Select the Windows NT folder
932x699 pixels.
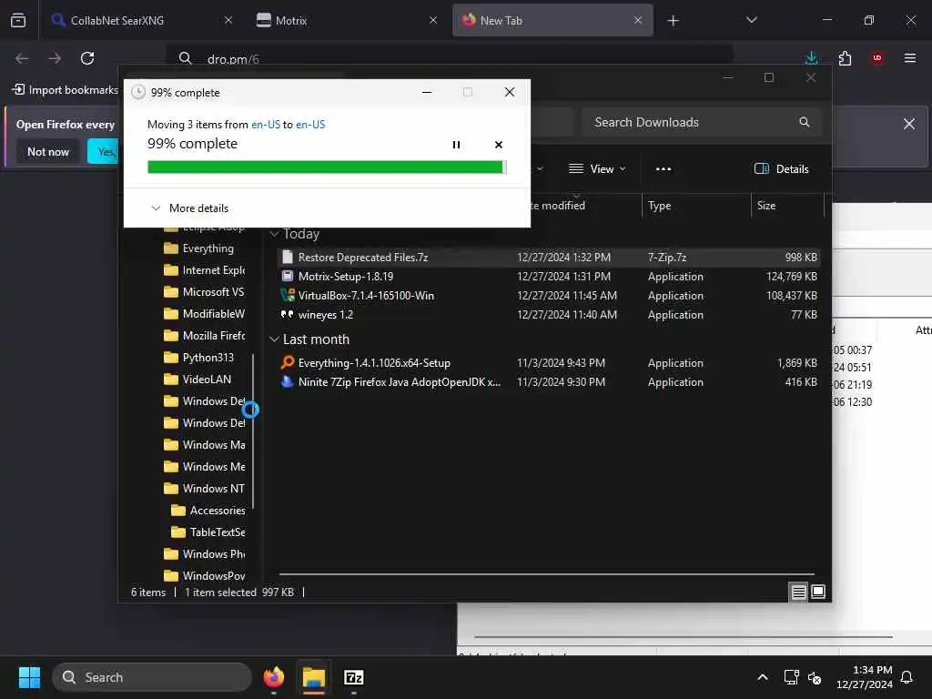pos(204,489)
